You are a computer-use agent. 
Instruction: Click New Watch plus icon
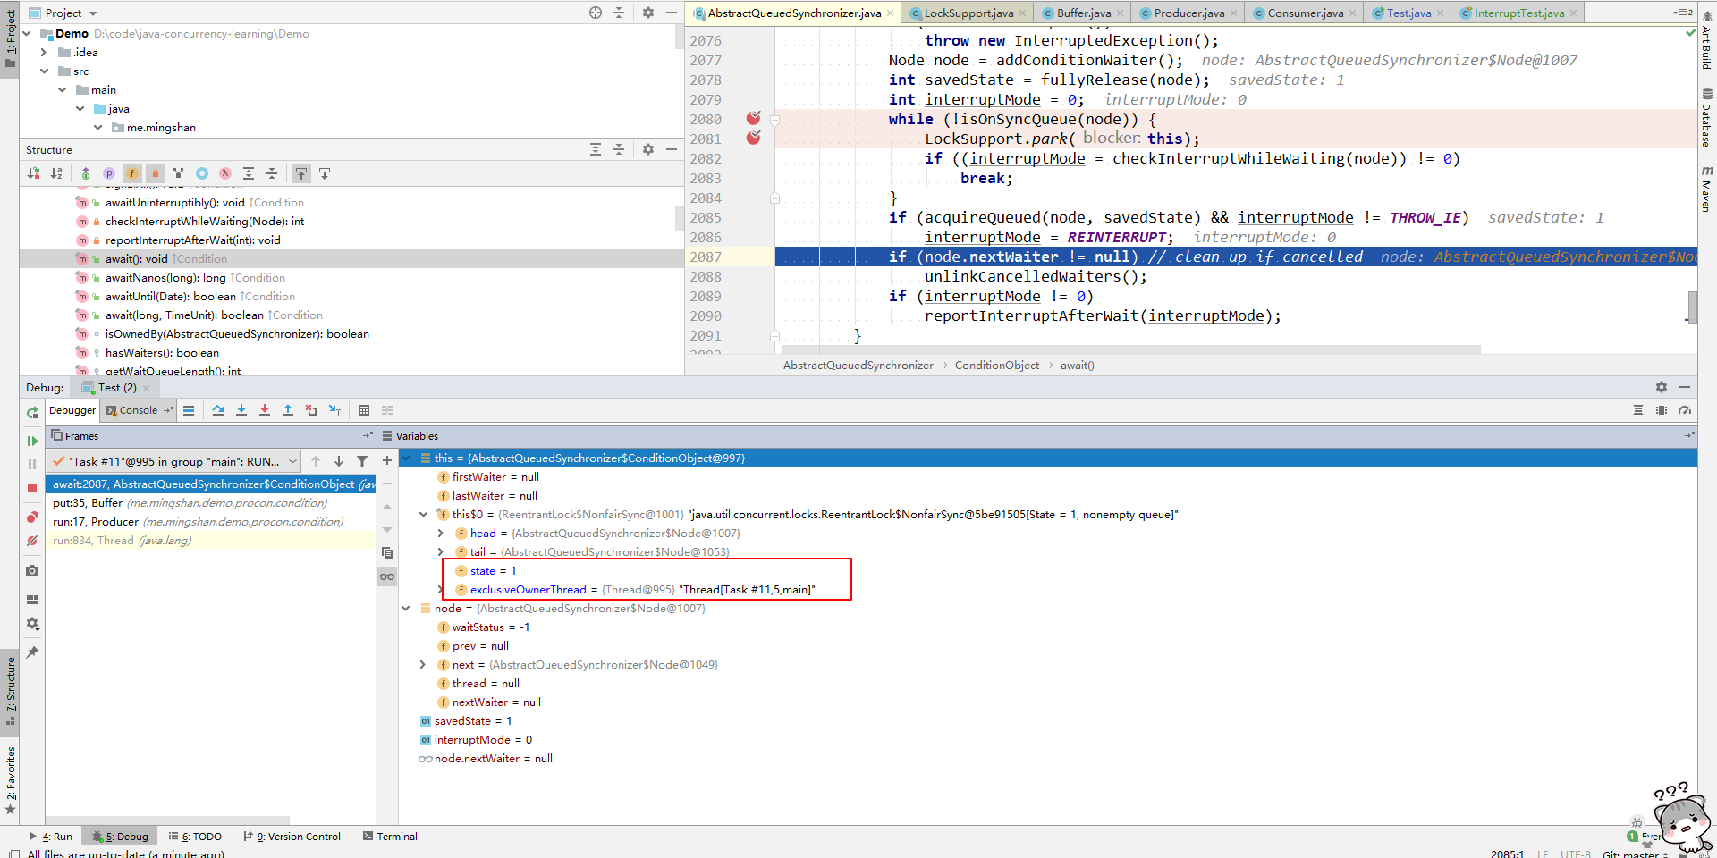(387, 460)
